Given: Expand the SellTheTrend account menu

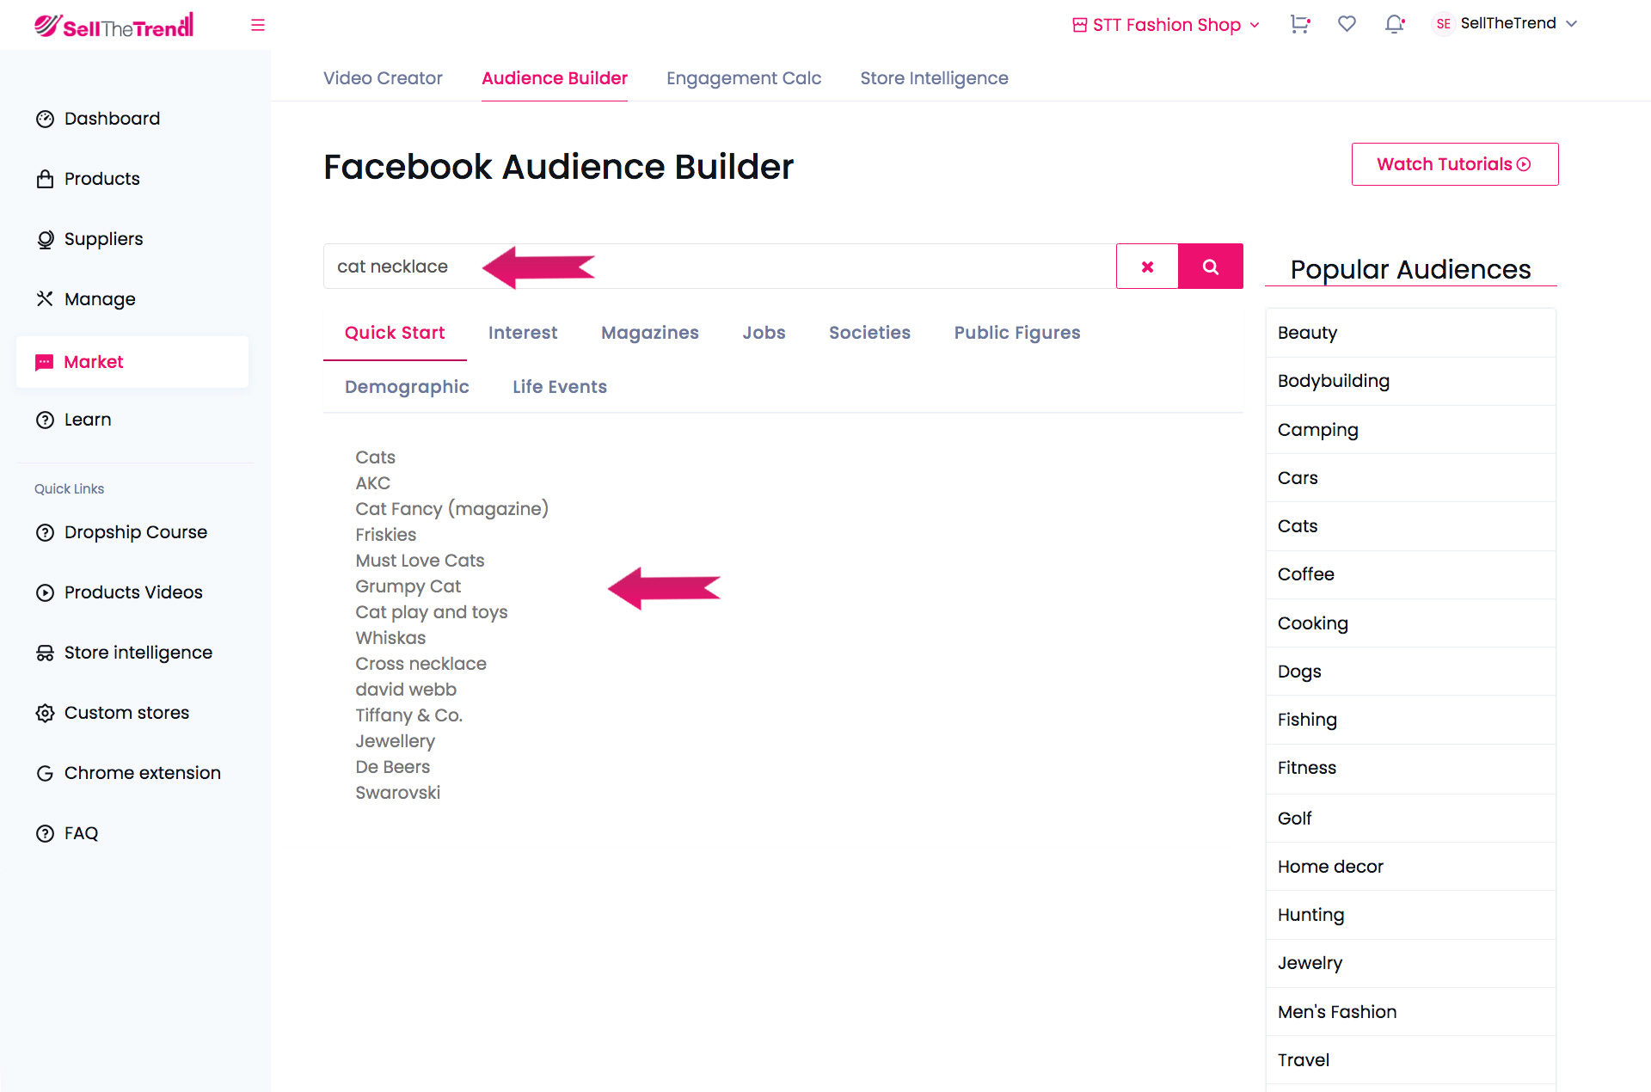Looking at the screenshot, I should [1507, 23].
